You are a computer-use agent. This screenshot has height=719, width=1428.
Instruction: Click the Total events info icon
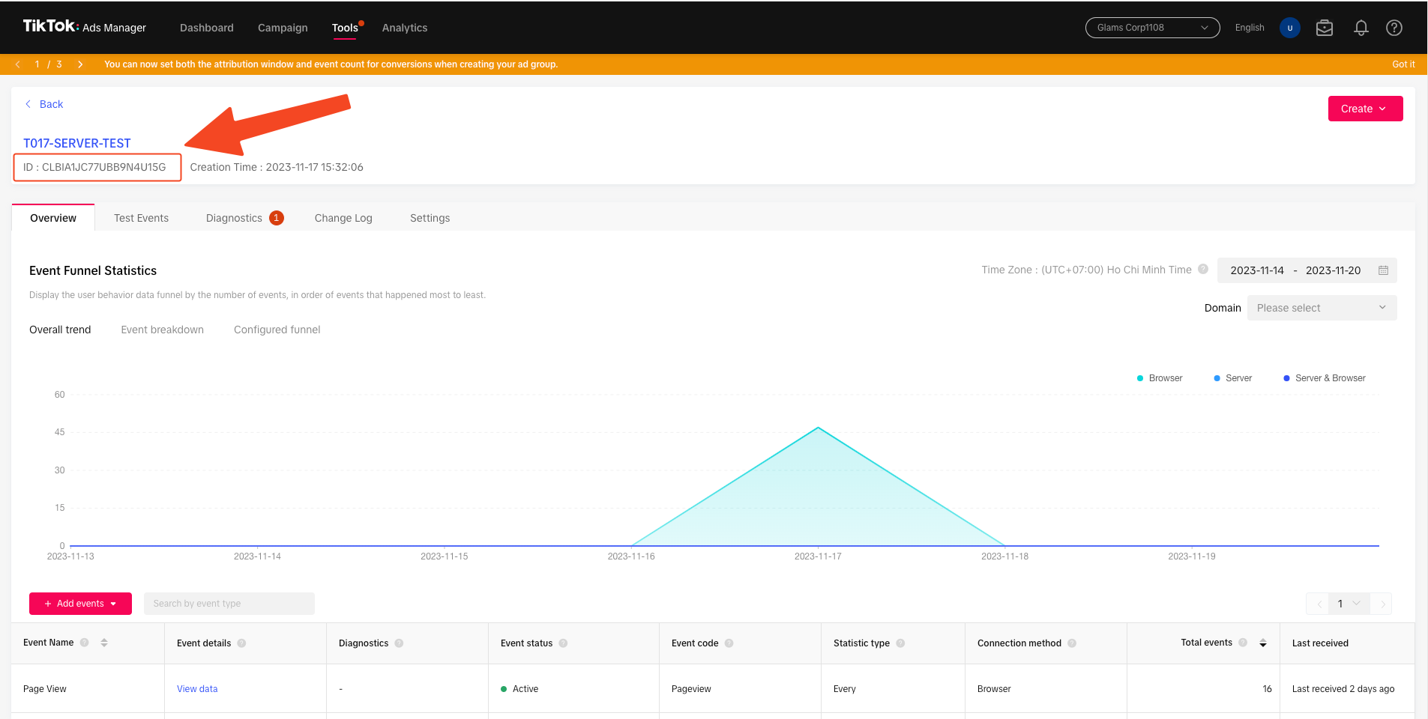click(x=1243, y=643)
